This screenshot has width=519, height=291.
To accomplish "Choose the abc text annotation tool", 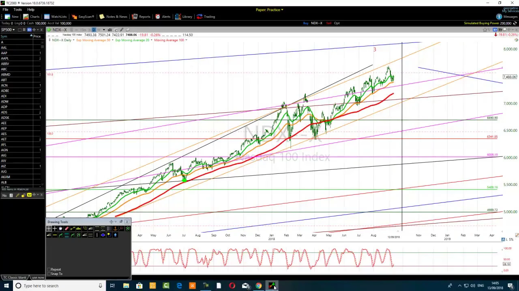I will (79, 228).
